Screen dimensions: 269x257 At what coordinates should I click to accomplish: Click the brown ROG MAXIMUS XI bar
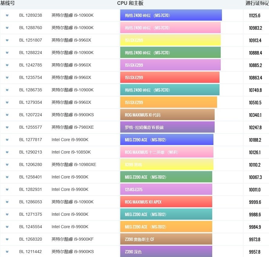pos(167,115)
